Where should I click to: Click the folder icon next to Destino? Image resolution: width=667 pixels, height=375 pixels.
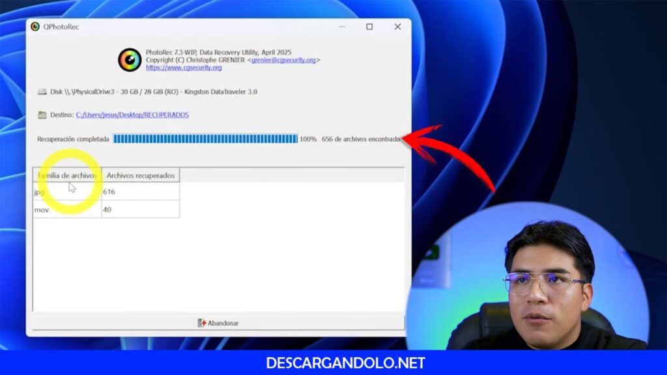click(x=42, y=115)
